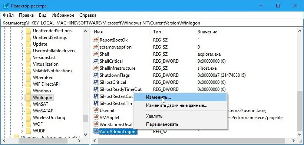Click the Userinstallable.drivers folder icon
This screenshot has height=145, width=304.
28,51
